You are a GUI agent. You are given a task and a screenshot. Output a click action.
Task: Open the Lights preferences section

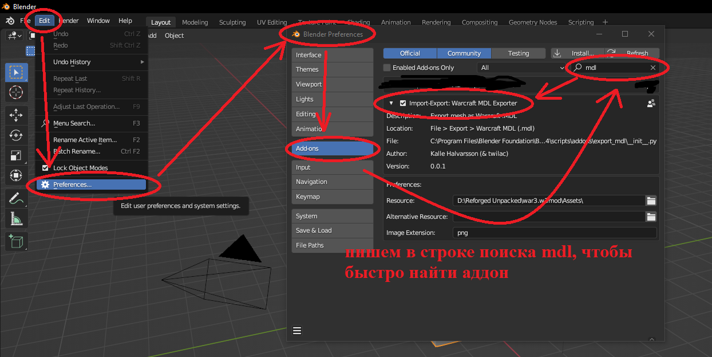click(333, 99)
